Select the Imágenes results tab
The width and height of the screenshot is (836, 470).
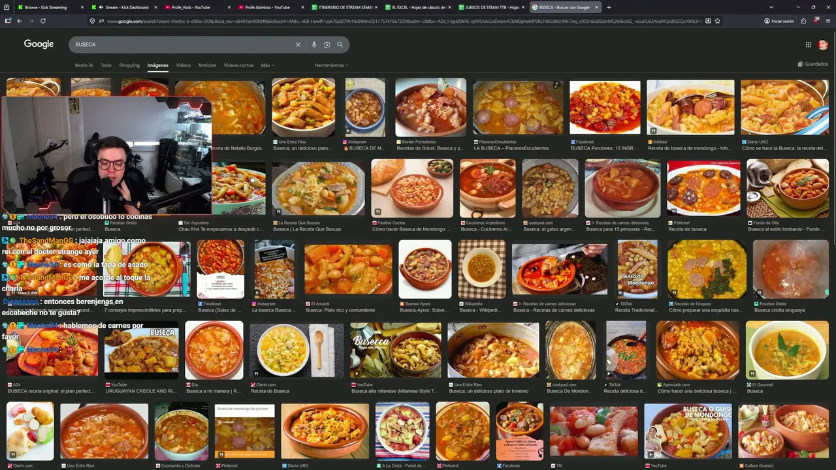tap(158, 65)
